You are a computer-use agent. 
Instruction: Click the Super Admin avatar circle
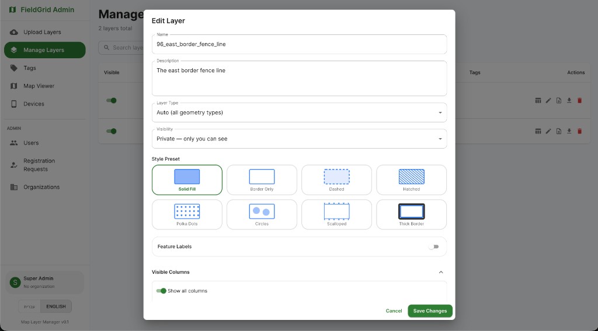point(15,282)
